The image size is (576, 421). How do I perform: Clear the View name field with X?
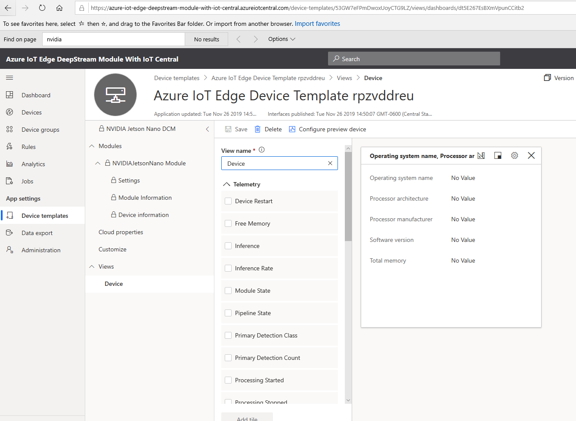(330, 163)
